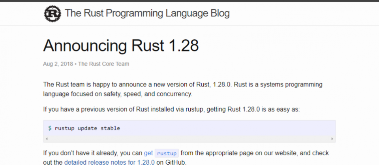Click the code block's right scroll arrow
379x165 pixels.
tap(332, 139)
